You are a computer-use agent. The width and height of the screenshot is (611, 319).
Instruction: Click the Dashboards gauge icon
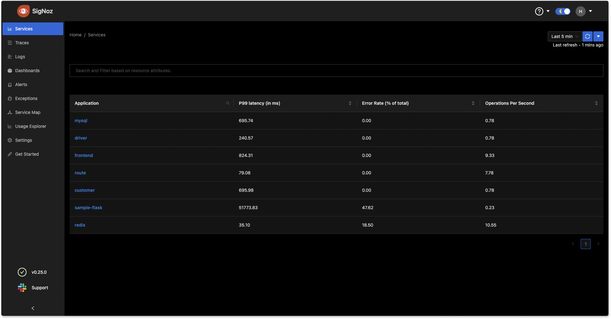pos(10,71)
